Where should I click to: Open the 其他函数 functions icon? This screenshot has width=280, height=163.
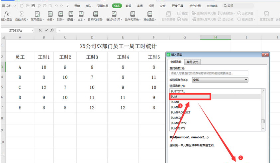[150, 14]
